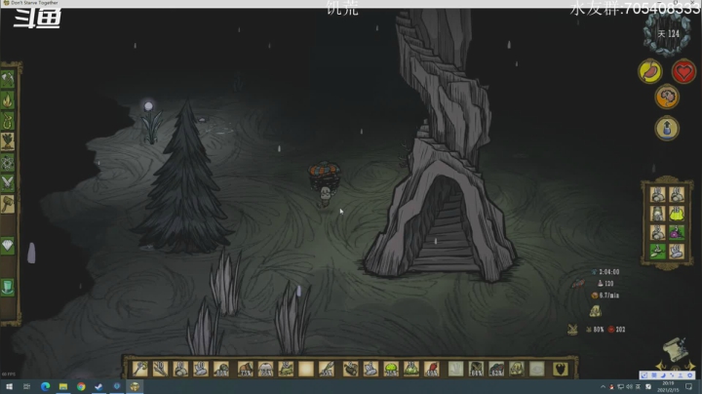
Task: Open the map scroll icon
Action: (675, 350)
